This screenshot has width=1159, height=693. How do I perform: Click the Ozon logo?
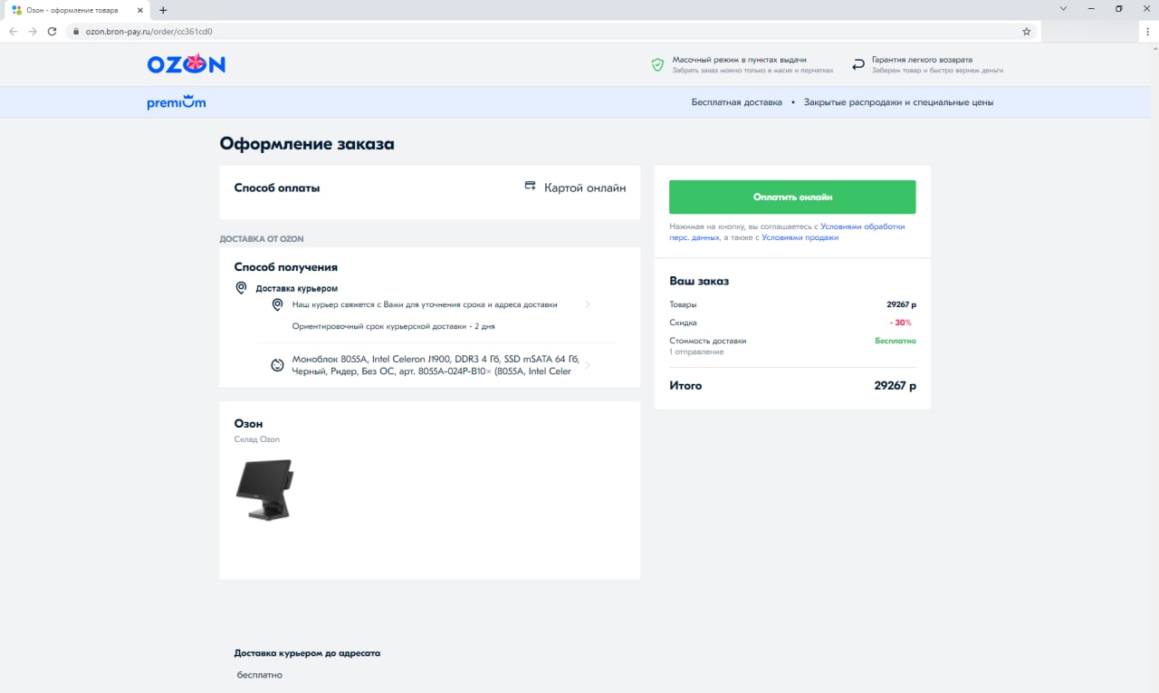click(x=186, y=64)
